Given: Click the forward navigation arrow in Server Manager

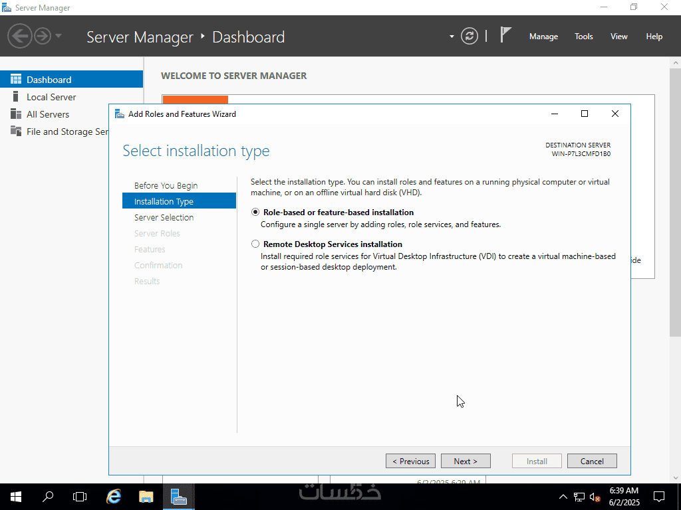Looking at the screenshot, I should pos(43,36).
